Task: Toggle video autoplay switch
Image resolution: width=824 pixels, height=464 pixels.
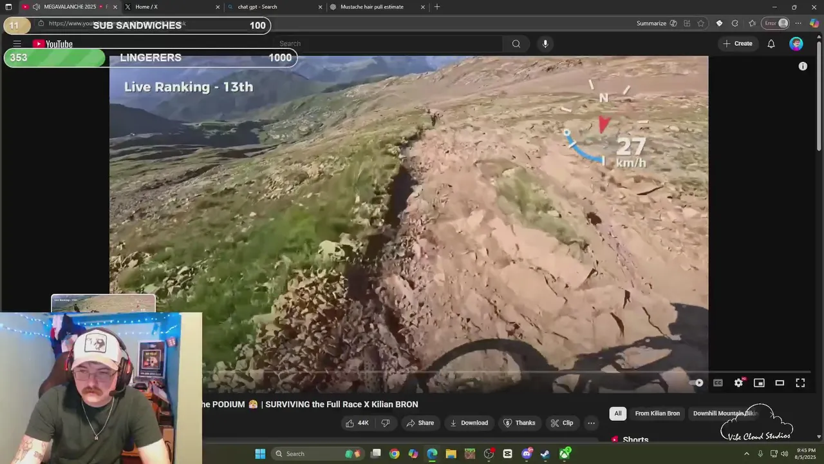Action: tap(697, 383)
